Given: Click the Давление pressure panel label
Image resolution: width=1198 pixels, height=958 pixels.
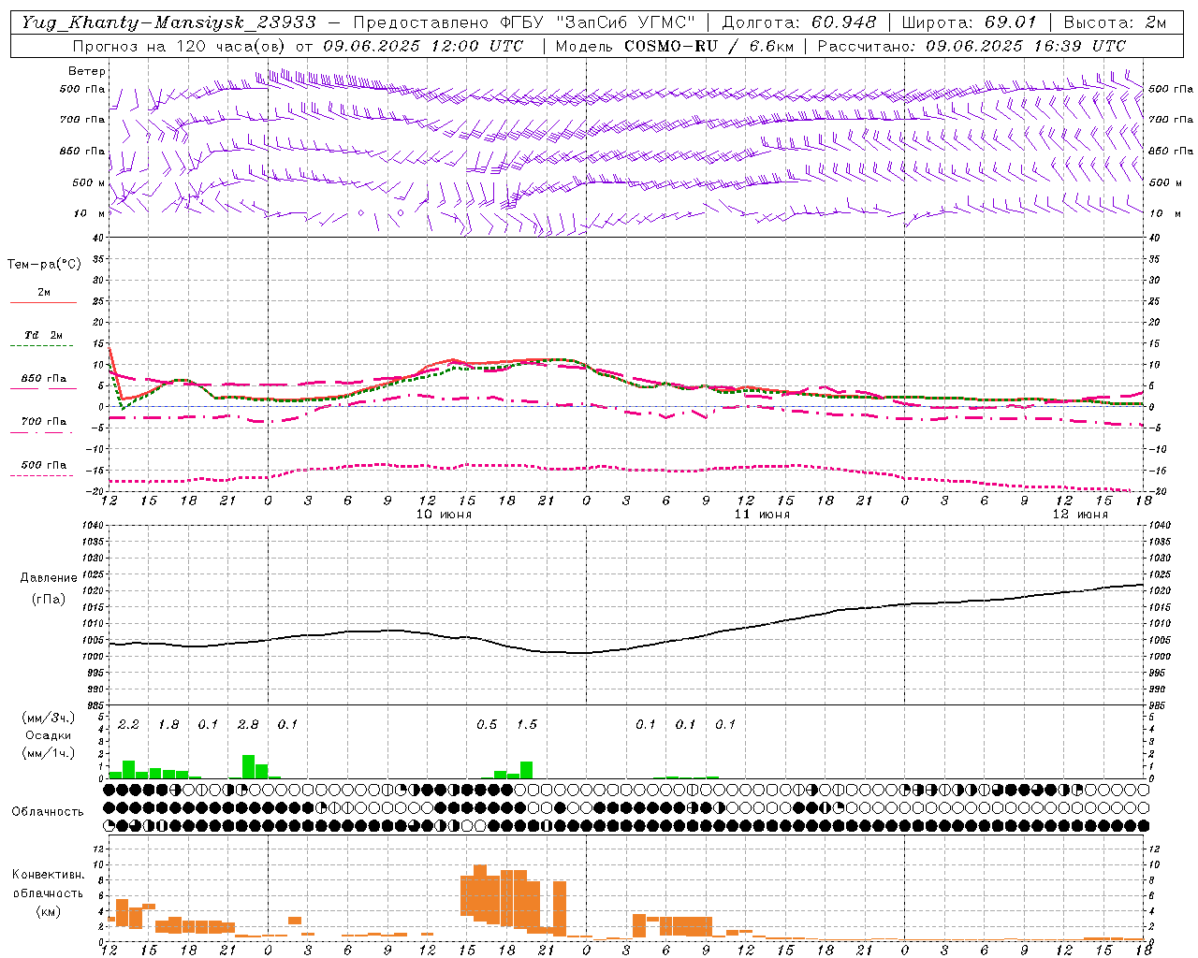Looking at the screenshot, I should 49,578.
